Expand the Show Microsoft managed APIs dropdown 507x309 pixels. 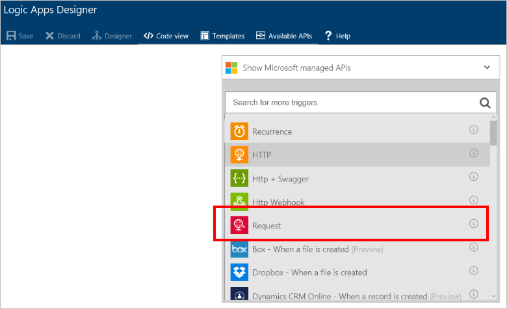[361, 67]
